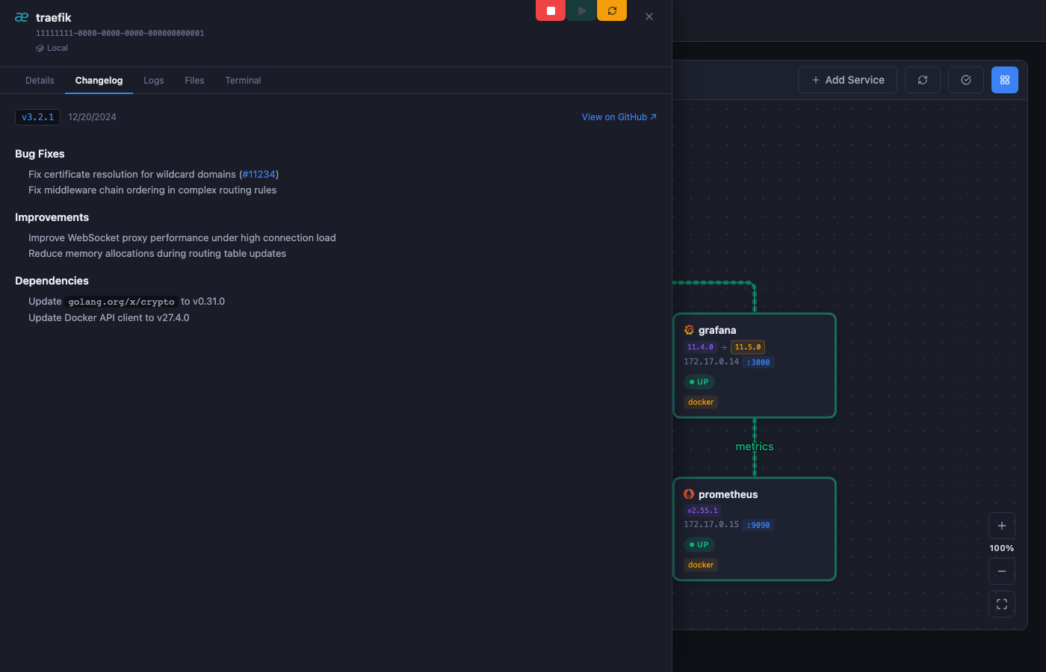Image resolution: width=1046 pixels, height=672 pixels.
Task: Open the Logs tab
Action: tap(154, 81)
